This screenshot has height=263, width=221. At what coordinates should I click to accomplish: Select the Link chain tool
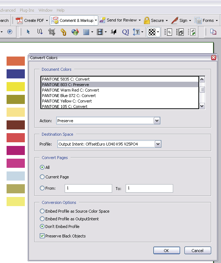tap(63, 32)
